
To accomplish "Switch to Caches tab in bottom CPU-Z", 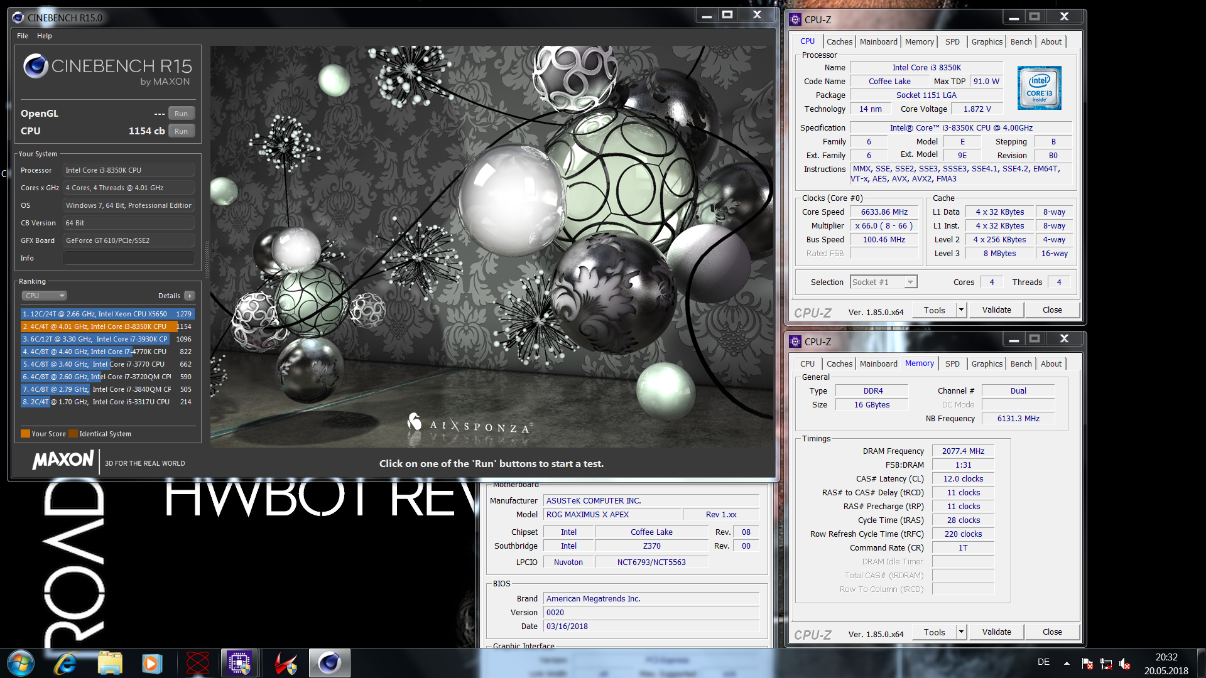I will (x=839, y=363).
